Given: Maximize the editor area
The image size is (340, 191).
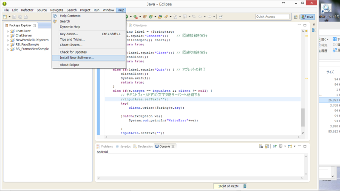Looking at the screenshot, I should point(305,25).
